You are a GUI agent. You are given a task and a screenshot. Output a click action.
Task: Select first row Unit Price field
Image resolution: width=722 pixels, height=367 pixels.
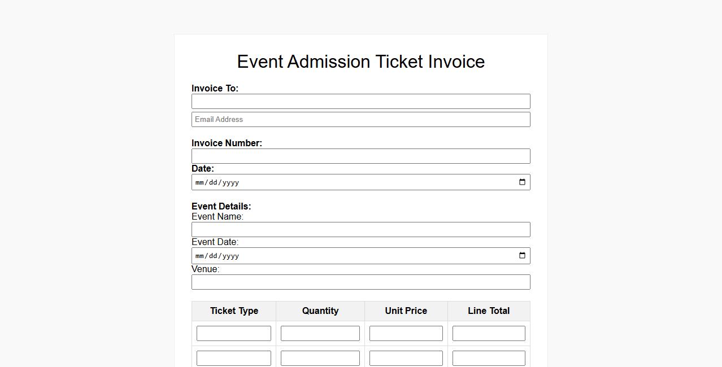(406, 333)
